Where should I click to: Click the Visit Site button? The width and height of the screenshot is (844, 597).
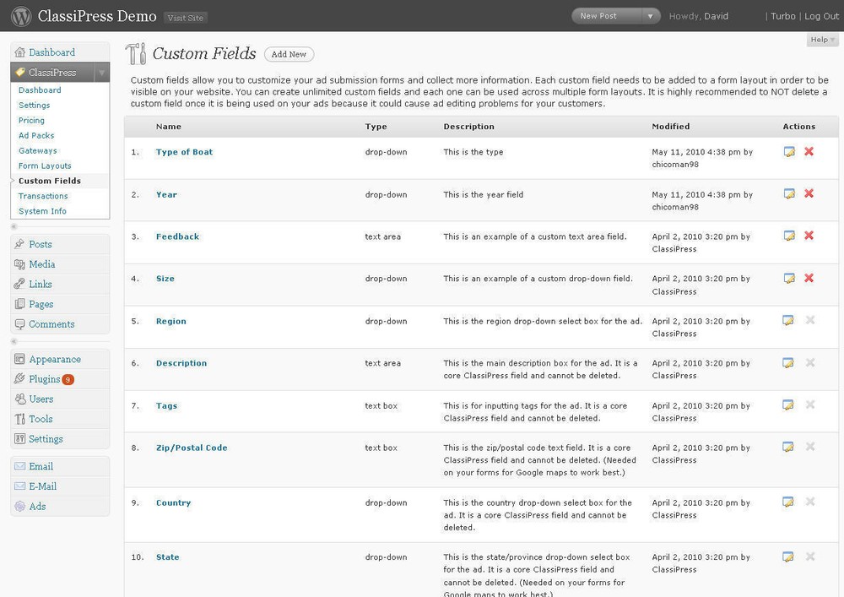tap(186, 18)
